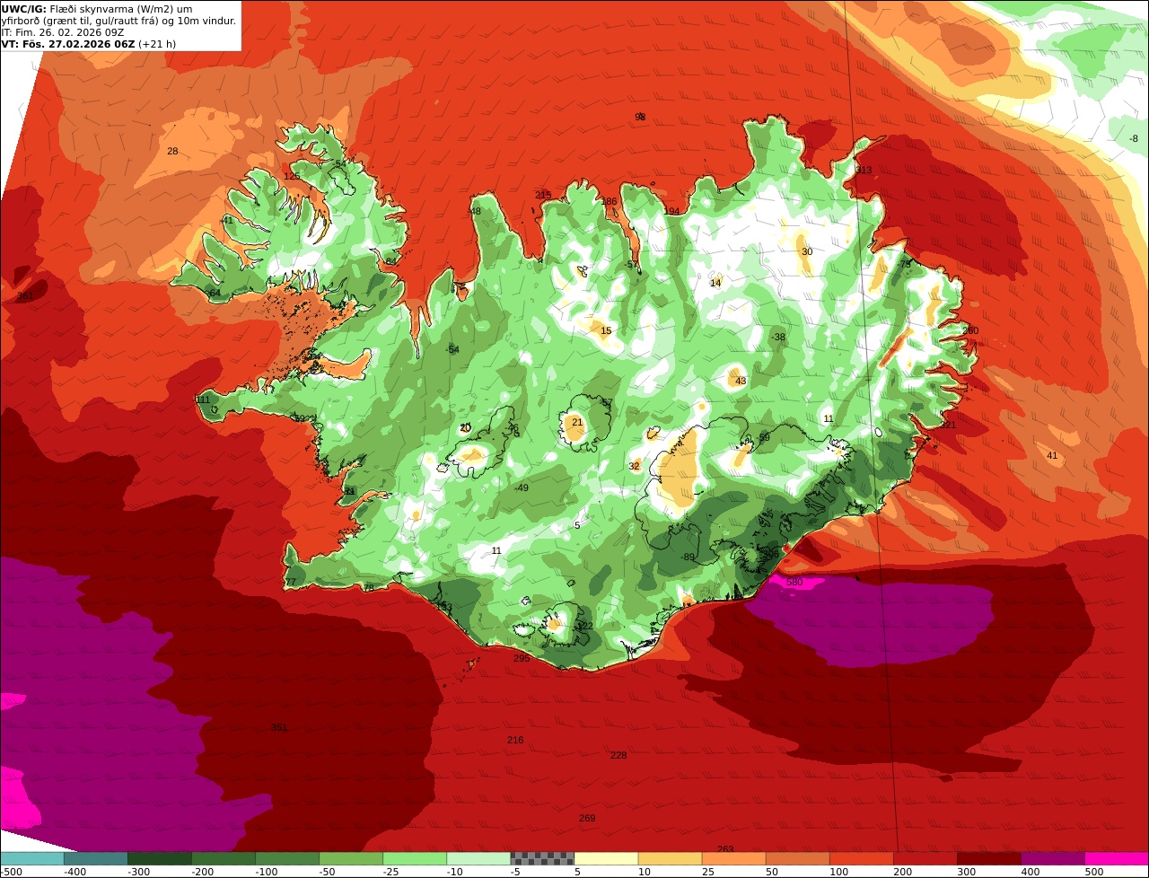Click the value '313' on the northeast coast

864,170
